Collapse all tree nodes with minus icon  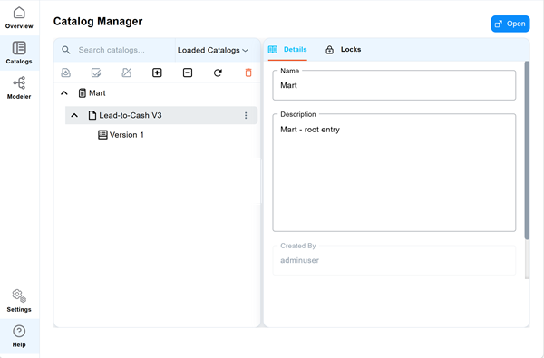point(188,73)
